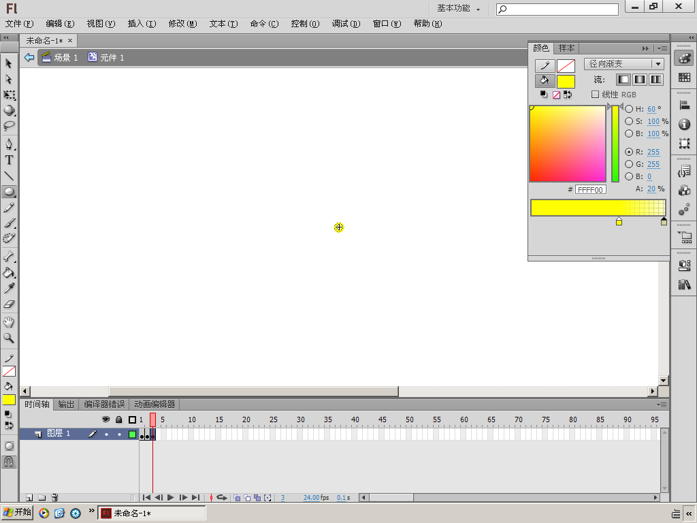Open the 文件(F) menu

pyautogui.click(x=19, y=24)
